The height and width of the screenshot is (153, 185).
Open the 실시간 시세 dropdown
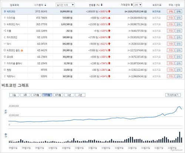point(65,5)
